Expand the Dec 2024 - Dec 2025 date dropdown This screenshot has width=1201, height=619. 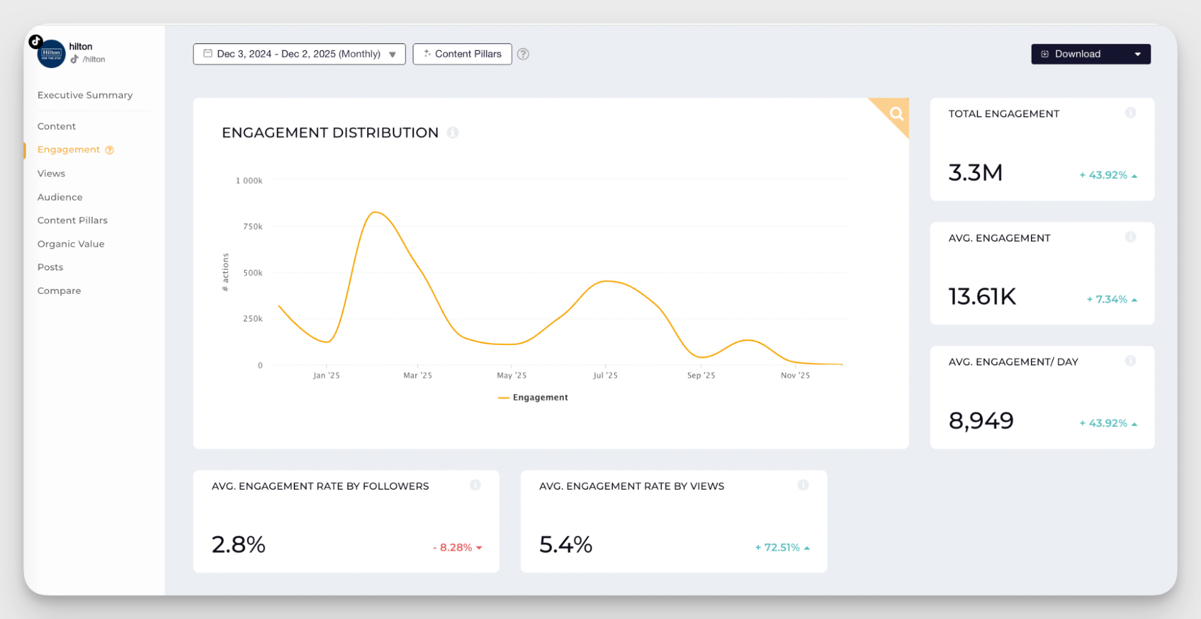(x=393, y=54)
